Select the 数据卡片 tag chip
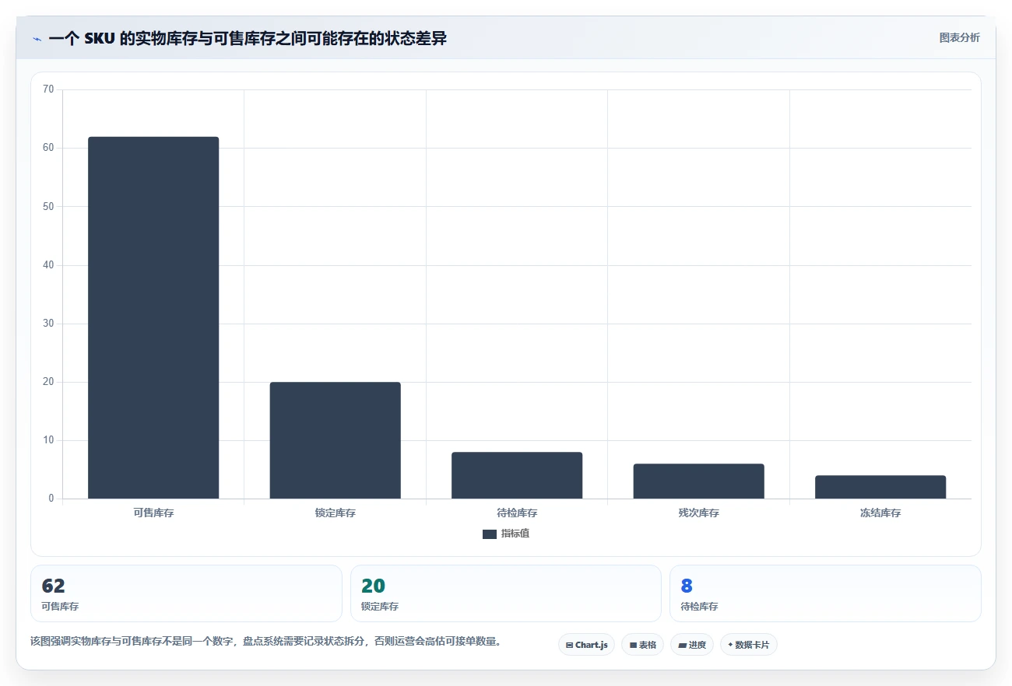 (x=749, y=645)
